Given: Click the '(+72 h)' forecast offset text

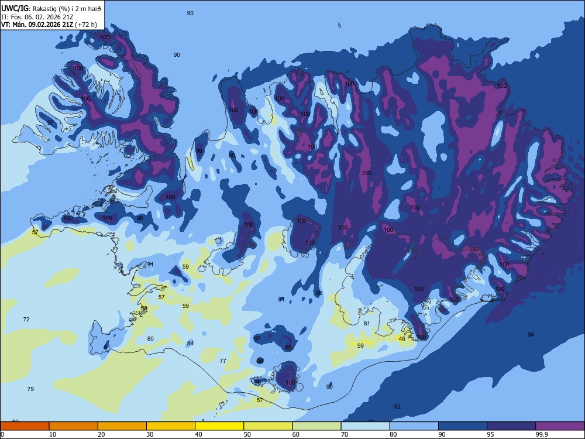Looking at the screenshot, I should 86,25.
